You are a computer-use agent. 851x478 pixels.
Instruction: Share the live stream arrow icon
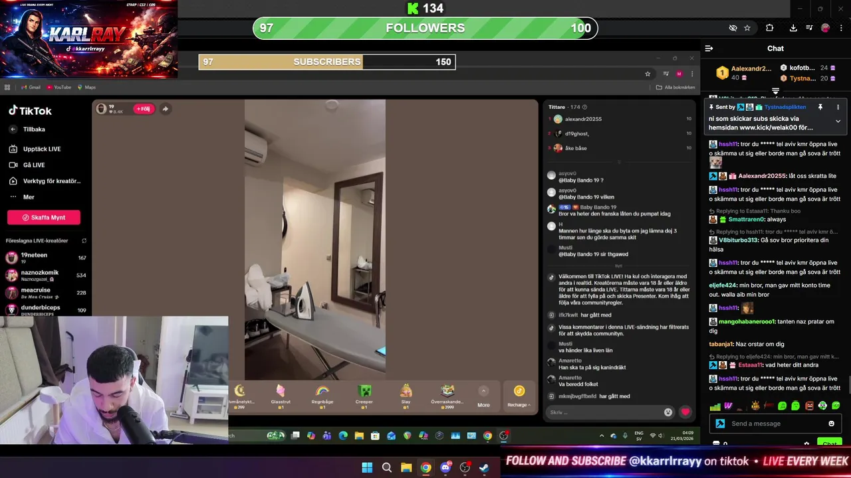(x=165, y=109)
